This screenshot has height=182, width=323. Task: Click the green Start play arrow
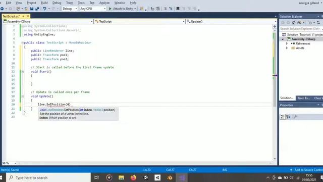point(110,9)
